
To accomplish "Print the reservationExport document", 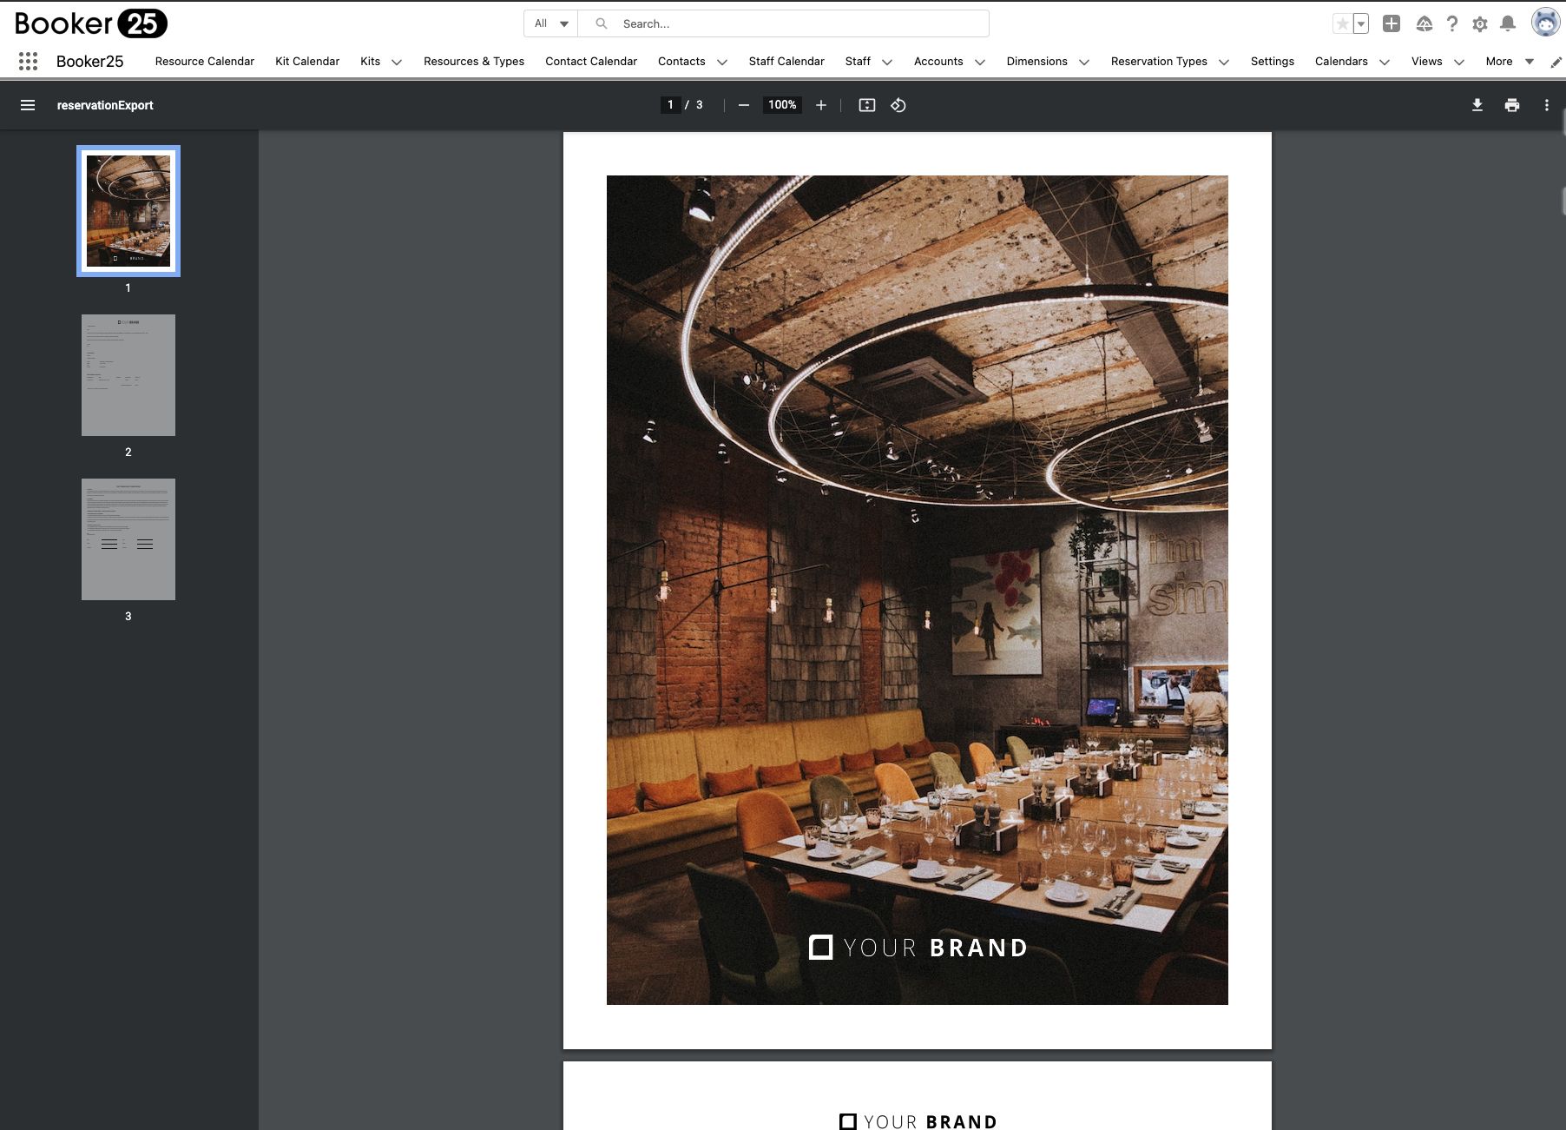I will [1511, 104].
